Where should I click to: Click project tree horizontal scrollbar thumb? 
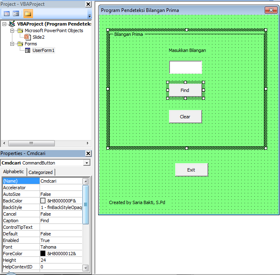click(31, 143)
